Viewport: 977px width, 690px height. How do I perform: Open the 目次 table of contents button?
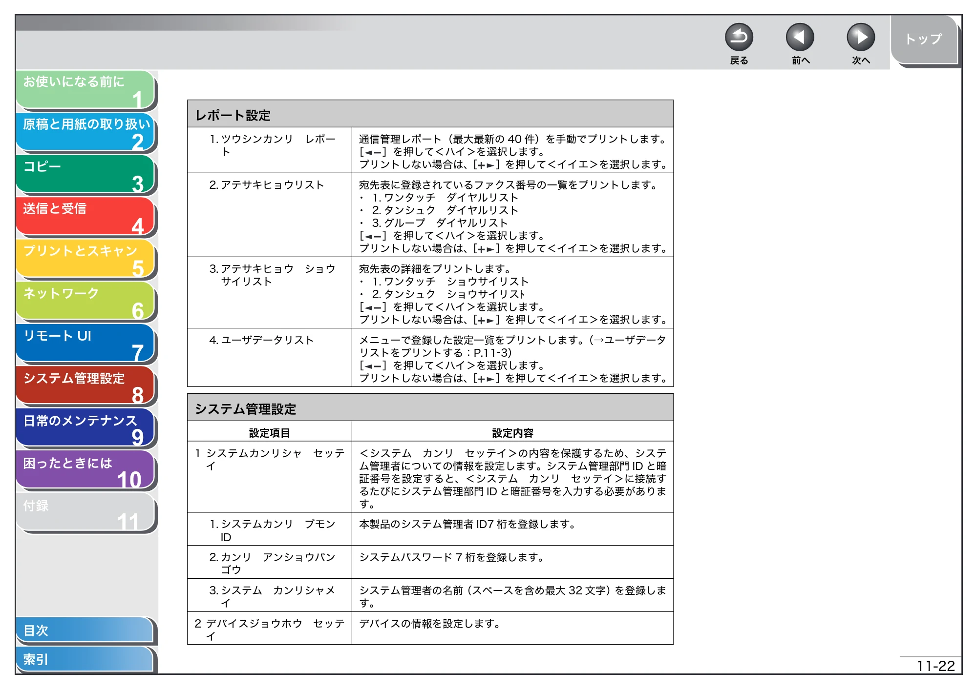tap(85, 630)
